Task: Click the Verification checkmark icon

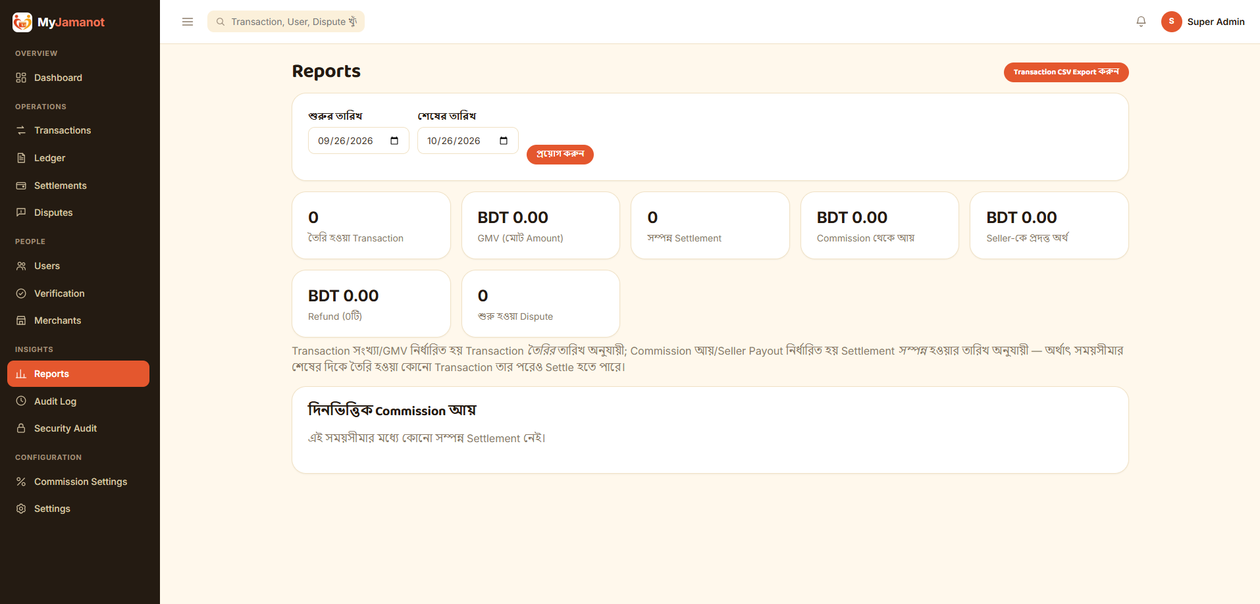Action: click(21, 293)
